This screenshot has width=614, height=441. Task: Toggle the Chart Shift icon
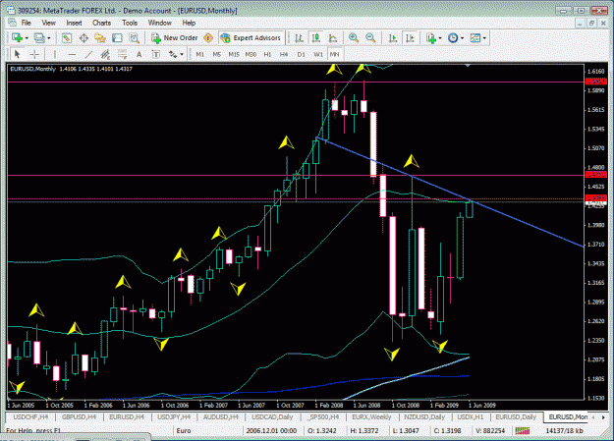click(410, 38)
